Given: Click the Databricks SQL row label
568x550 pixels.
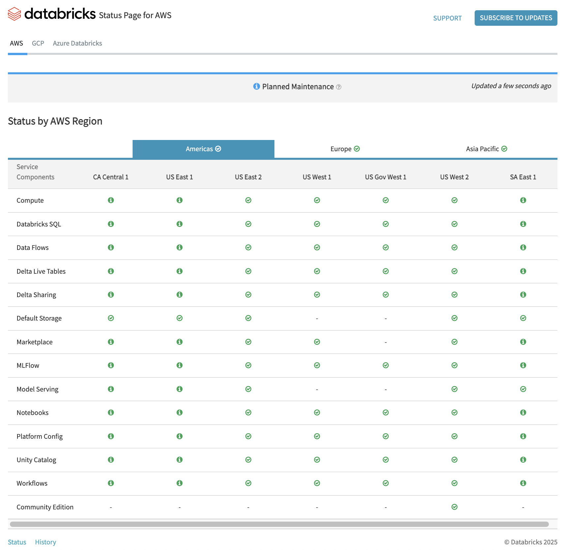Looking at the screenshot, I should [39, 224].
